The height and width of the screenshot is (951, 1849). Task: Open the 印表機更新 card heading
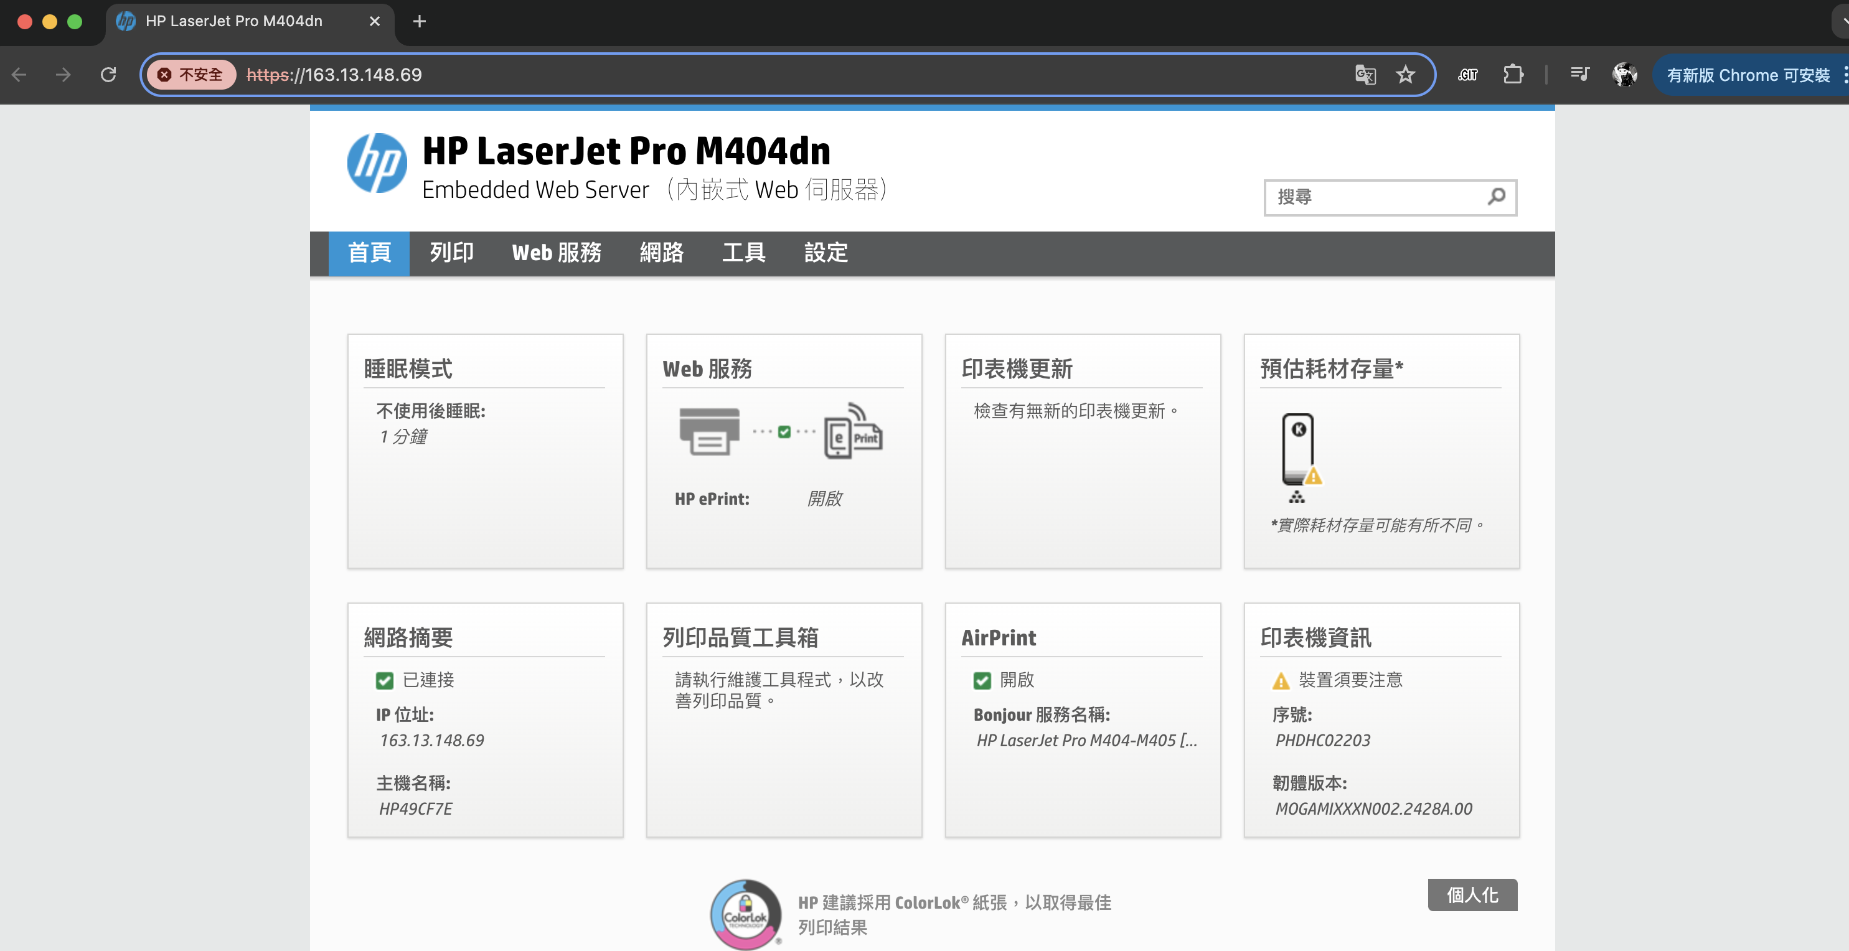(1017, 369)
